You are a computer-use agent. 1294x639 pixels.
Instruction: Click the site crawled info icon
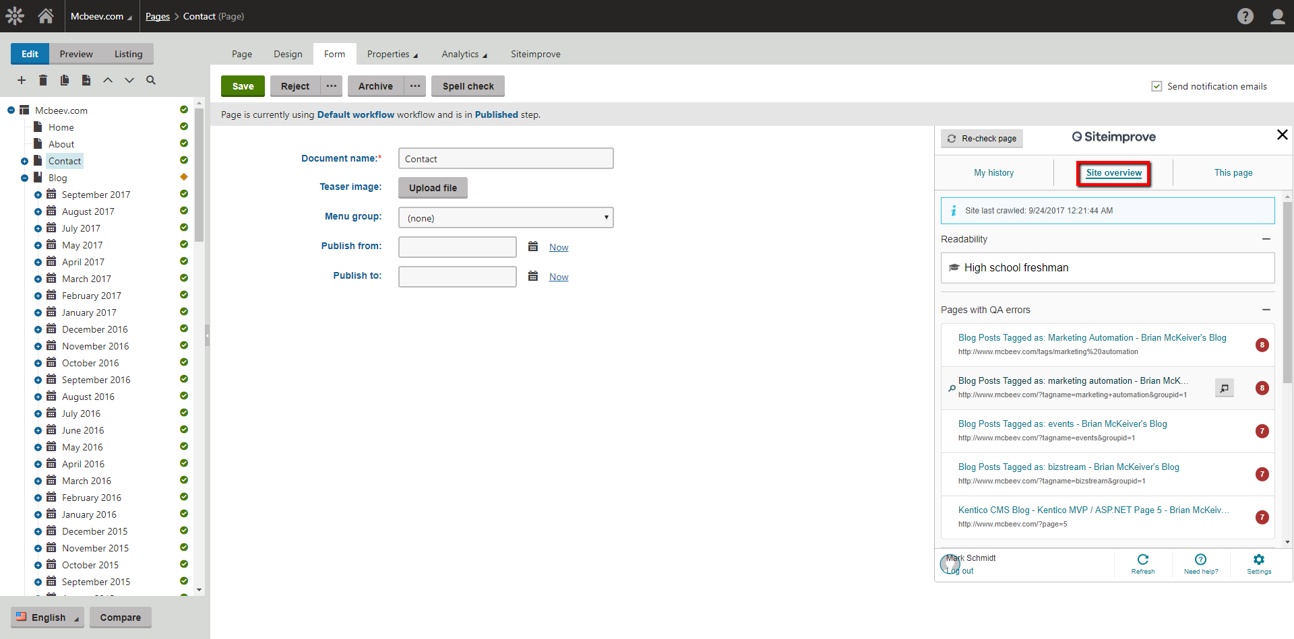point(954,211)
